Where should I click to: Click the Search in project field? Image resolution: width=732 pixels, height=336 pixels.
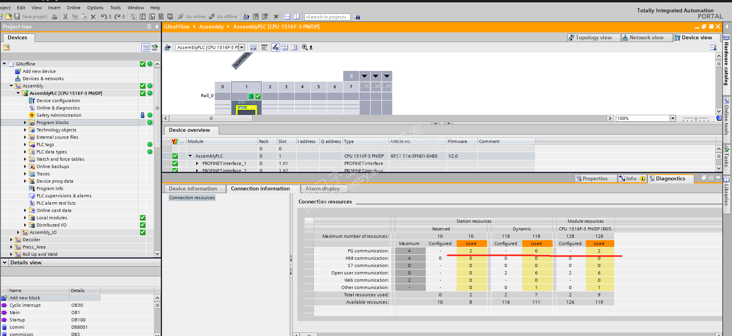(327, 17)
